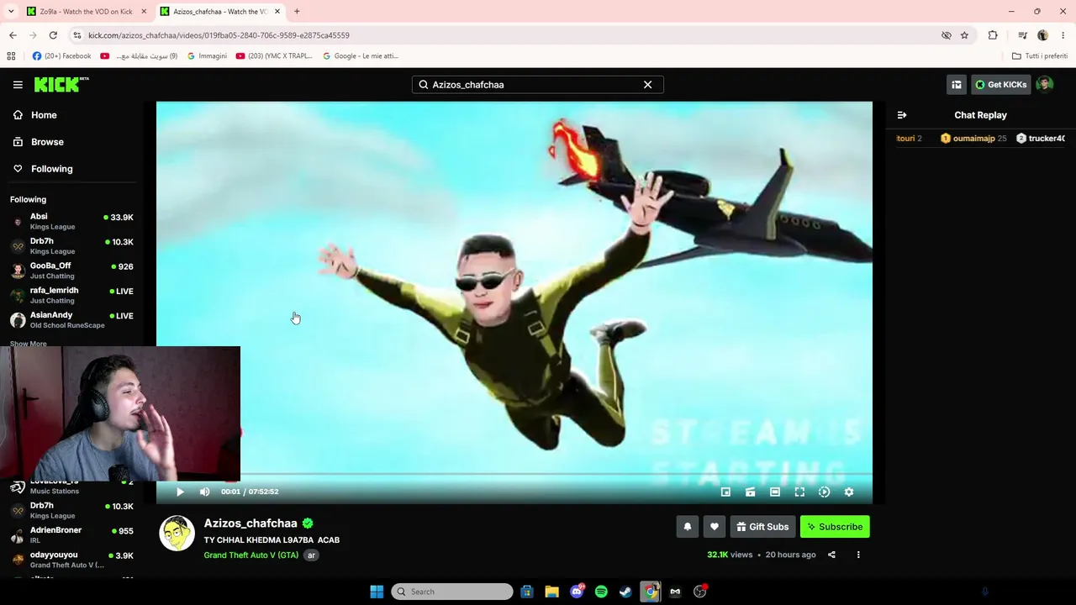
Task: Open AdrienBroner's IRL channel
Action: pyautogui.click(x=72, y=534)
